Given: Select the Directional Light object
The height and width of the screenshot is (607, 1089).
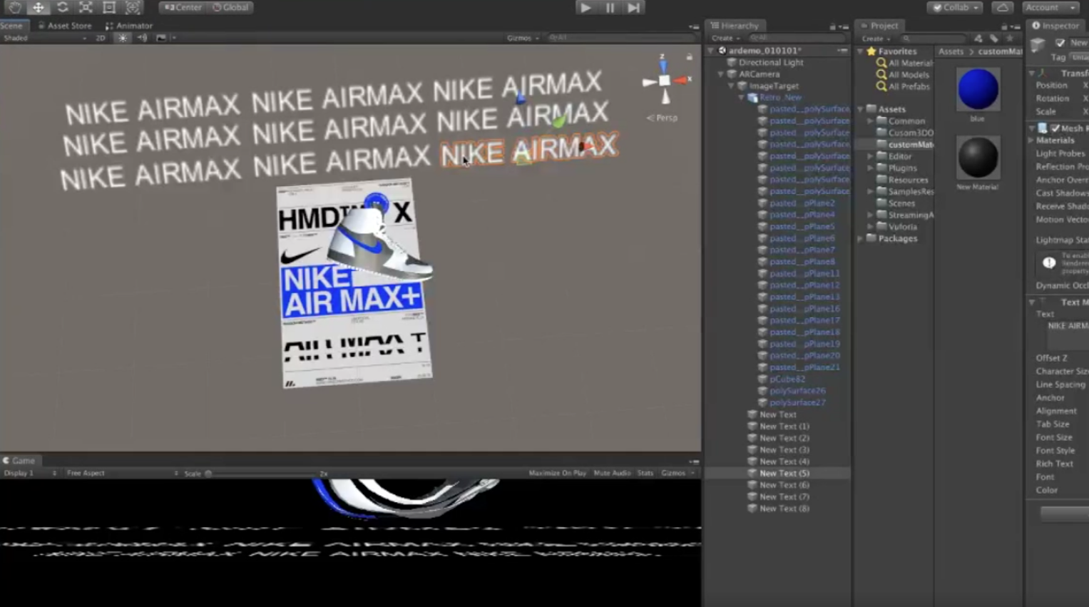Looking at the screenshot, I should 766,62.
